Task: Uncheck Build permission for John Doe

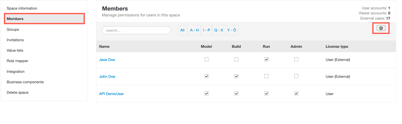Action: point(236,76)
